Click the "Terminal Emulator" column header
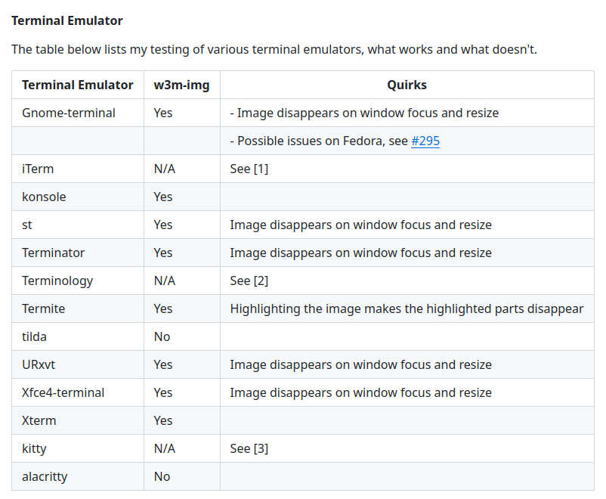This screenshot has height=499, width=606. tap(78, 85)
